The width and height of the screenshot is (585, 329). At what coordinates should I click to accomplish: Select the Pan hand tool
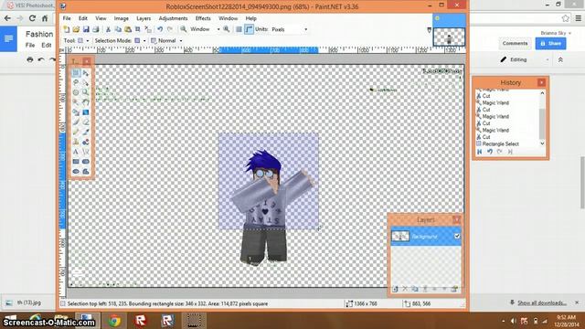[x=86, y=101]
